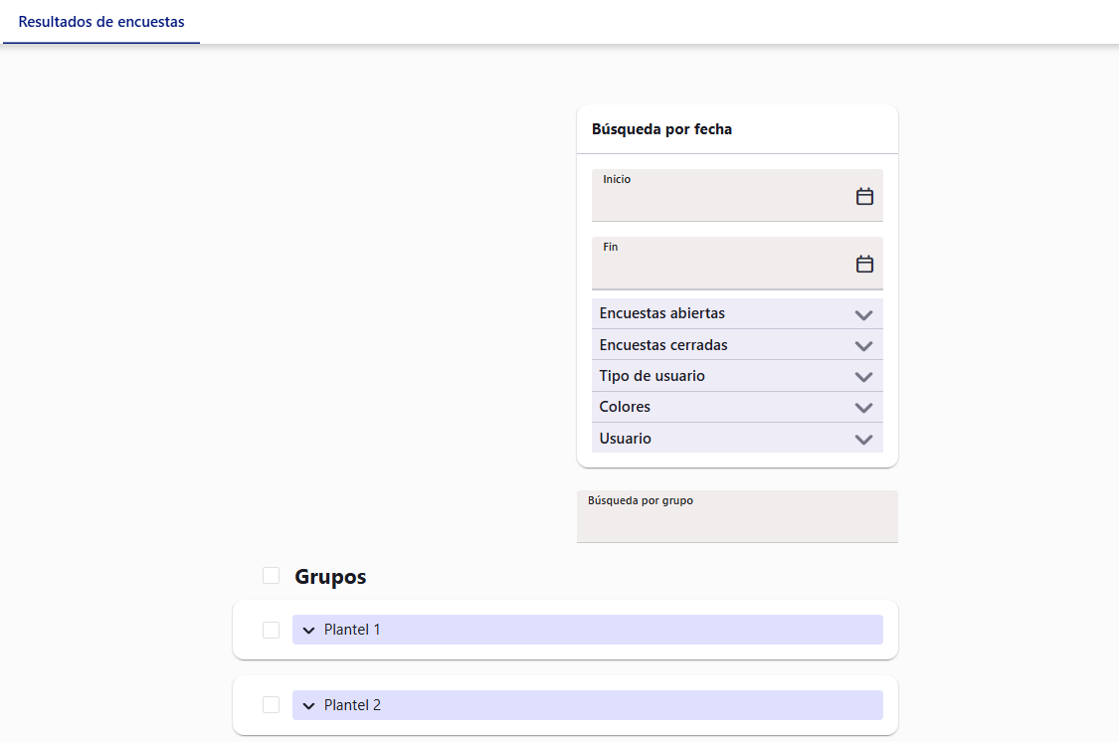
Task: Open the Fin date calendar icon
Action: (x=864, y=265)
